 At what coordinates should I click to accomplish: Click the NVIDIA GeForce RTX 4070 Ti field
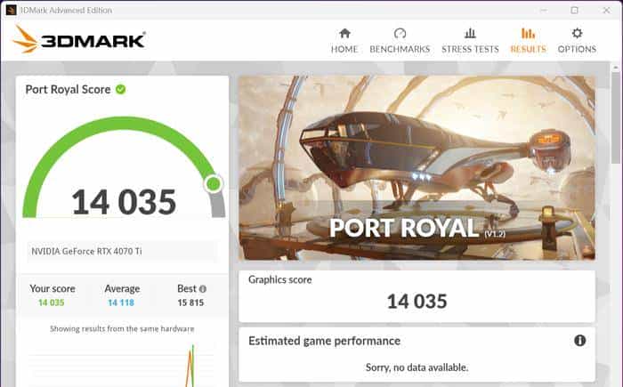tap(123, 252)
